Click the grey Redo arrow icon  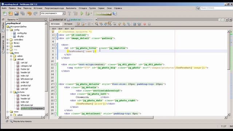(35, 13)
